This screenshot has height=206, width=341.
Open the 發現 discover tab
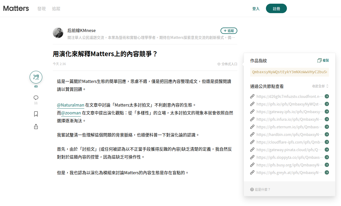41,9
